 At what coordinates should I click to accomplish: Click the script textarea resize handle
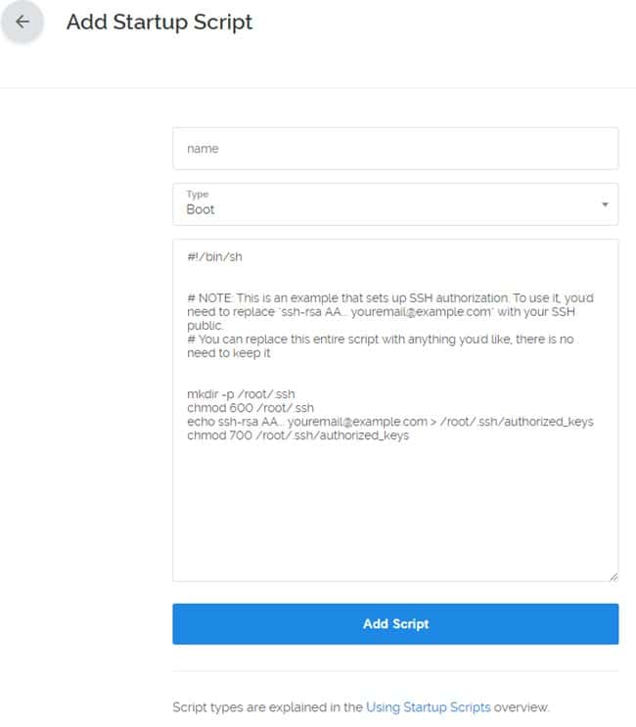[x=613, y=577]
